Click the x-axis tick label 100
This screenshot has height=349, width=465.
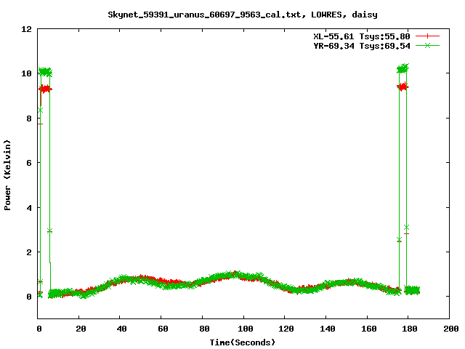point(246,329)
